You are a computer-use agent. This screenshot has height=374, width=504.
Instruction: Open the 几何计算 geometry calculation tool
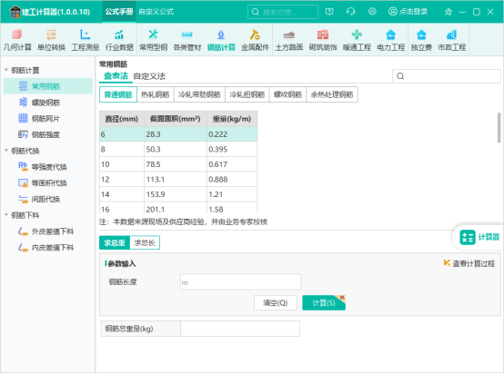point(17,40)
